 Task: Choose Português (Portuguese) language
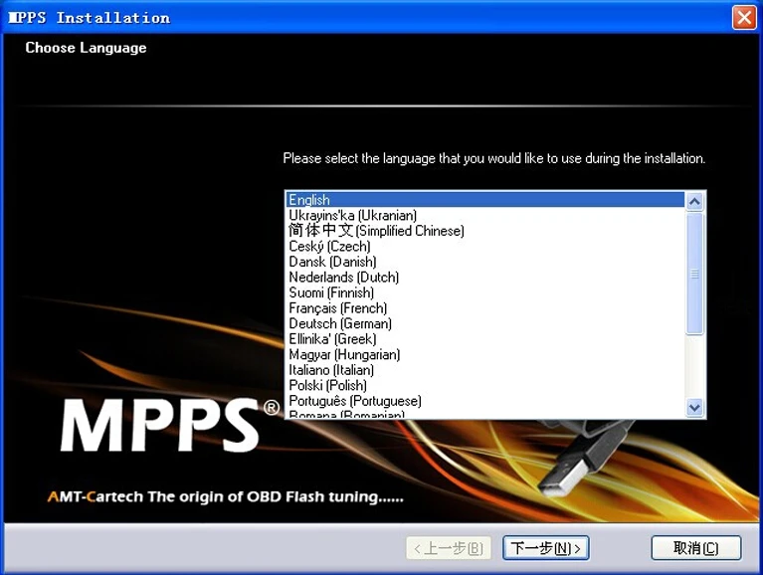tap(485, 401)
